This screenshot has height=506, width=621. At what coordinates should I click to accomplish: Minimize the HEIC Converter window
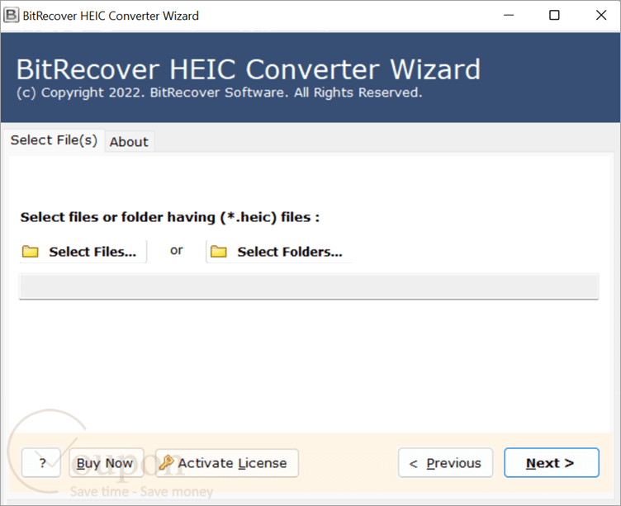pyautogui.click(x=509, y=16)
